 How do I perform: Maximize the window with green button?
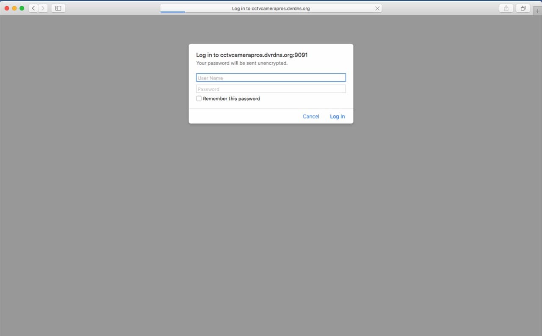(x=22, y=8)
